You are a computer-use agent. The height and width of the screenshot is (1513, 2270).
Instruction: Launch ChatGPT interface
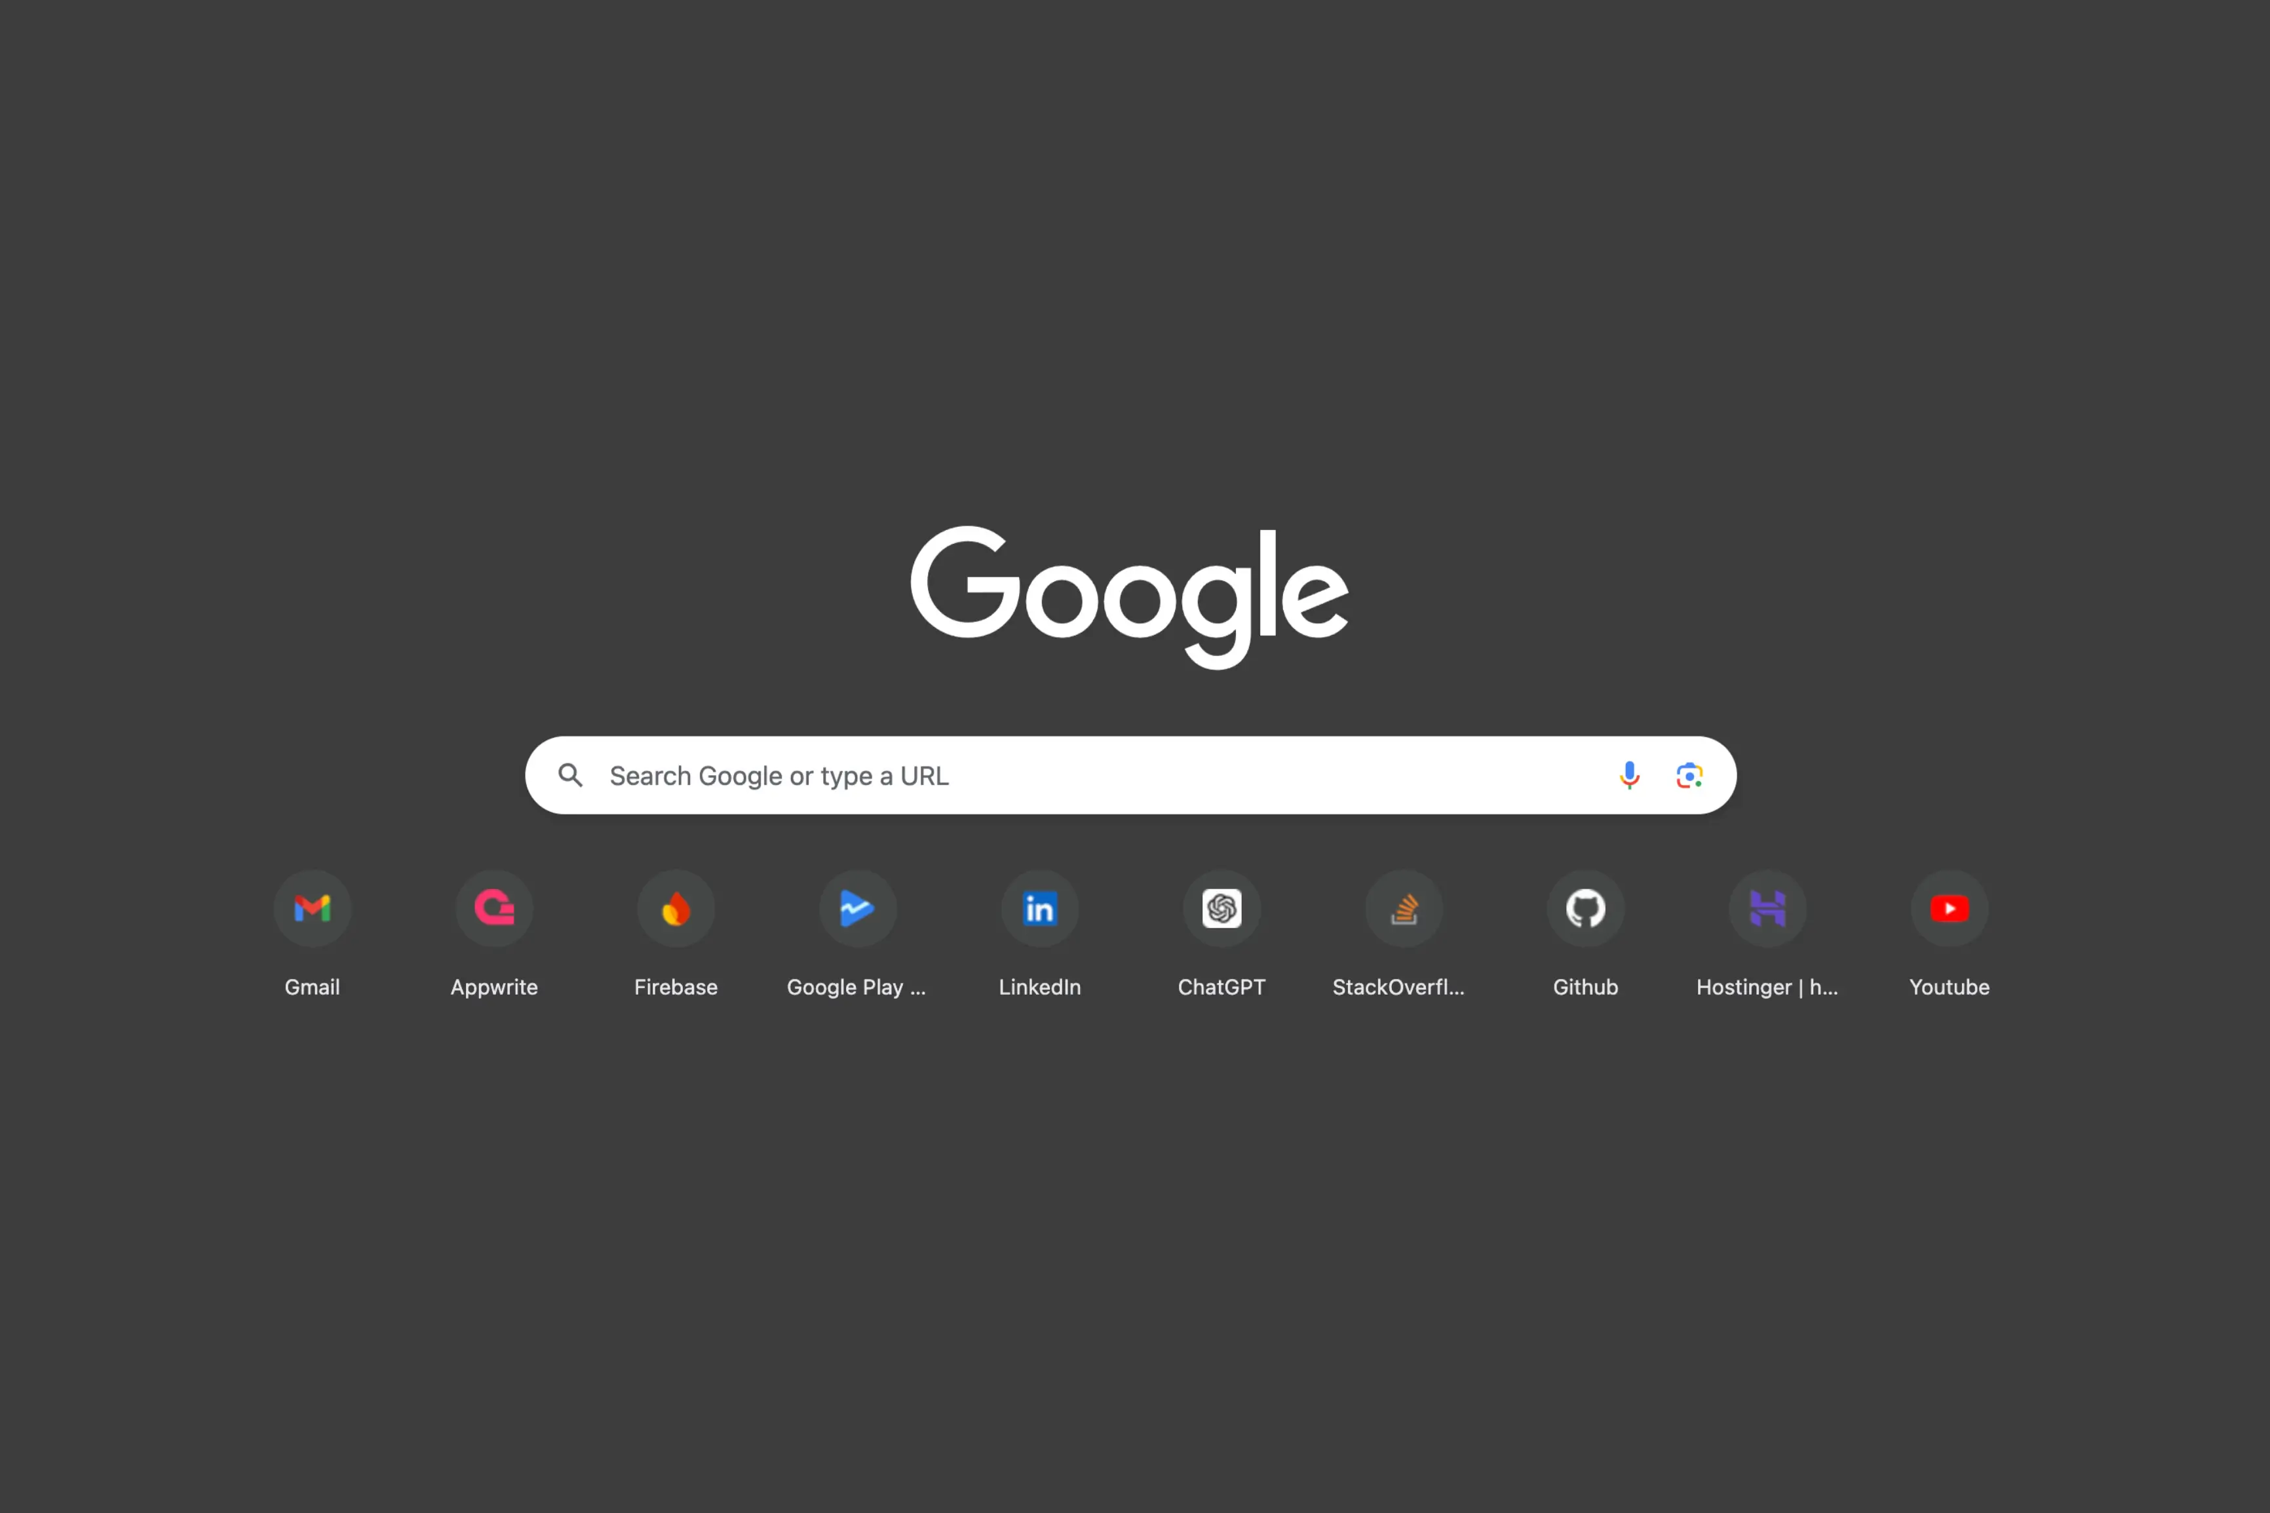pos(1220,908)
